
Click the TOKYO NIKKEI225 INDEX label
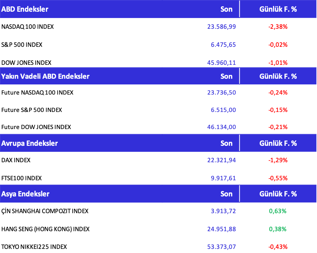tap(34, 247)
